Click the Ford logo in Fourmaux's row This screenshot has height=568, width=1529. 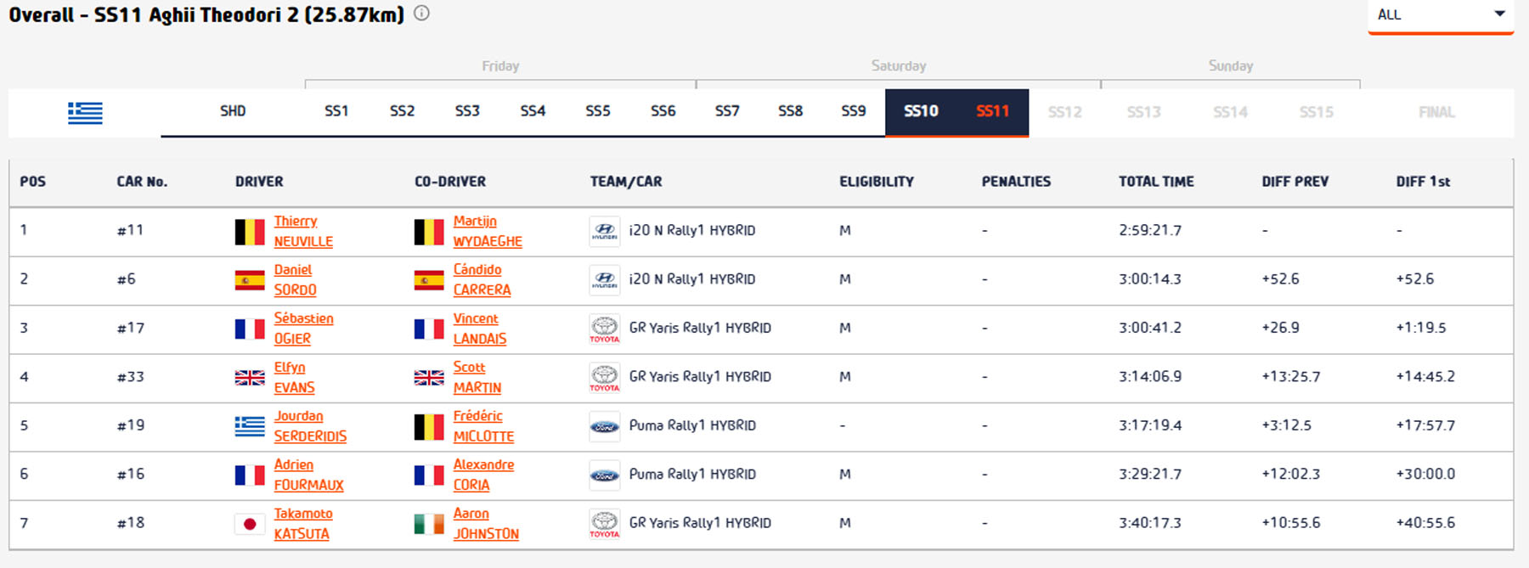[x=604, y=475]
